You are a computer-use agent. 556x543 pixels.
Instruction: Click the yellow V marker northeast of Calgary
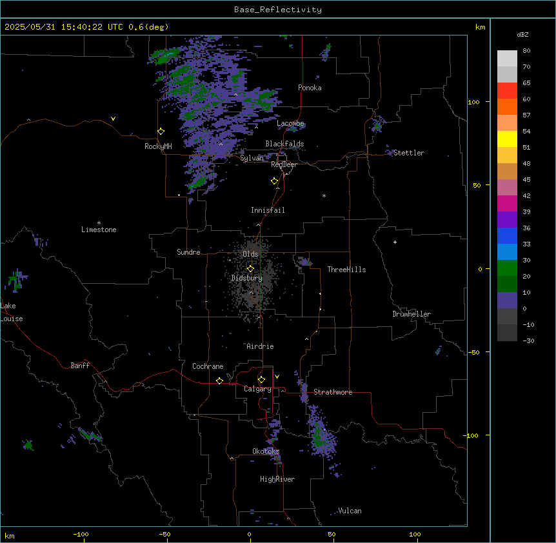pyautogui.click(x=277, y=377)
